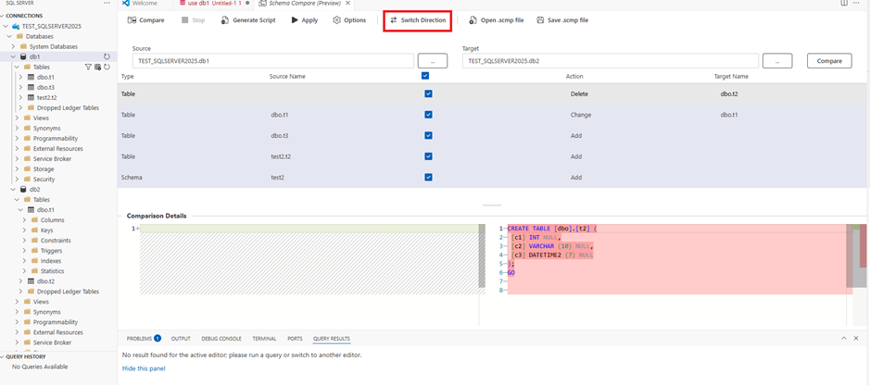Open the TERMINAL panel tab
This screenshot has width=870, height=385.
point(264,338)
